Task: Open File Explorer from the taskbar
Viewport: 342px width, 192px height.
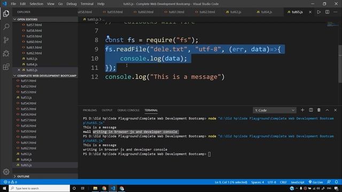Action: pyautogui.click(x=95, y=188)
